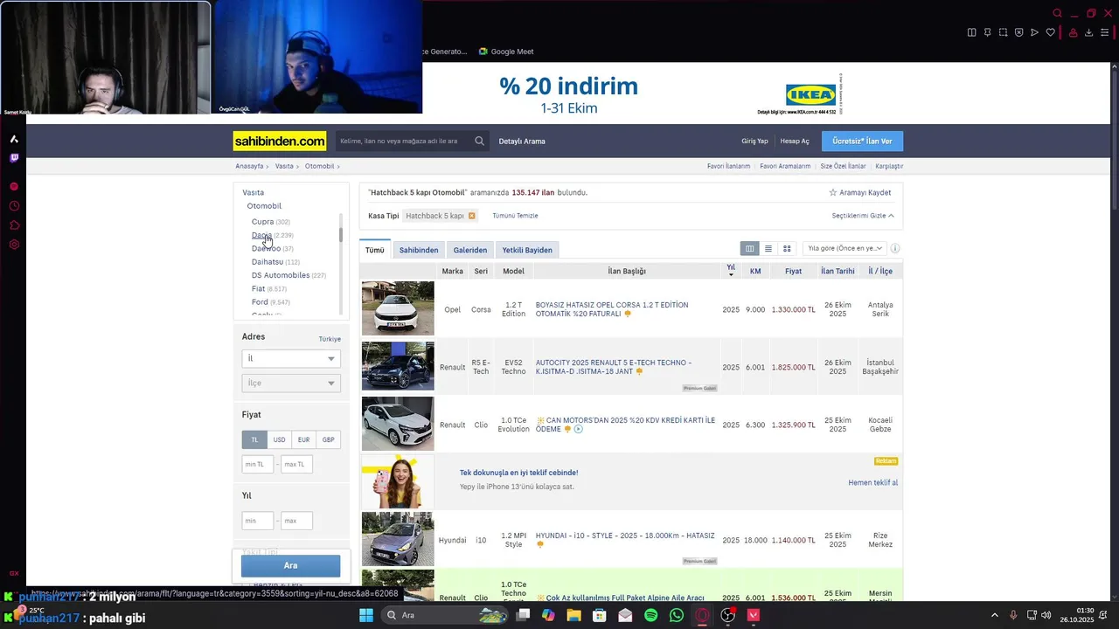1119x629 pixels.
Task: Open the İl province dropdown
Action: pyautogui.click(x=290, y=358)
